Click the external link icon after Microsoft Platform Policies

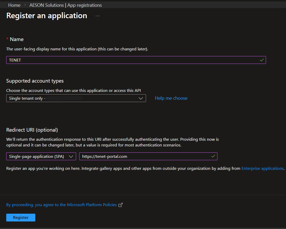tap(120, 205)
